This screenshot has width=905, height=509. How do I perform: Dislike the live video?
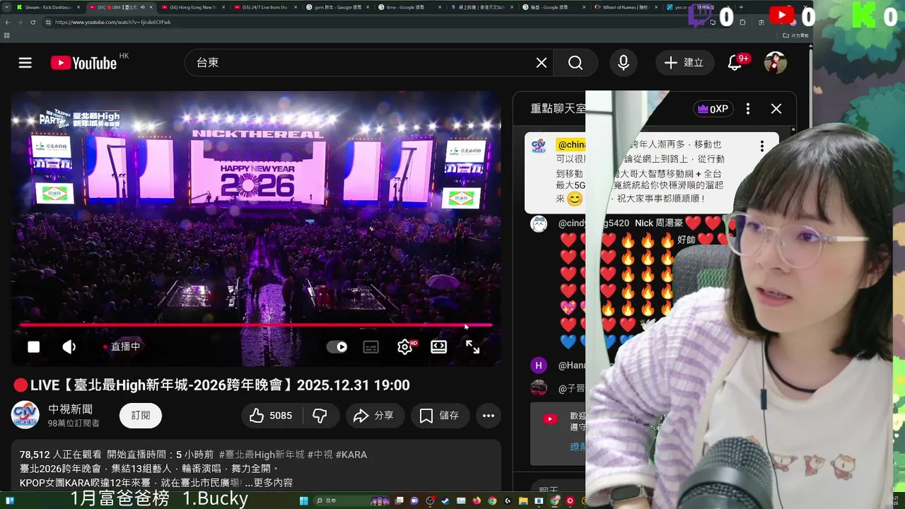tap(320, 416)
